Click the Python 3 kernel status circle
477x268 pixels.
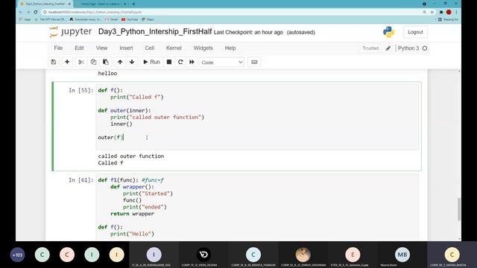click(x=425, y=48)
